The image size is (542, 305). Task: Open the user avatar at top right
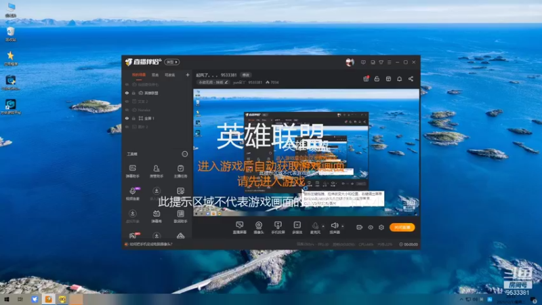[x=350, y=62]
